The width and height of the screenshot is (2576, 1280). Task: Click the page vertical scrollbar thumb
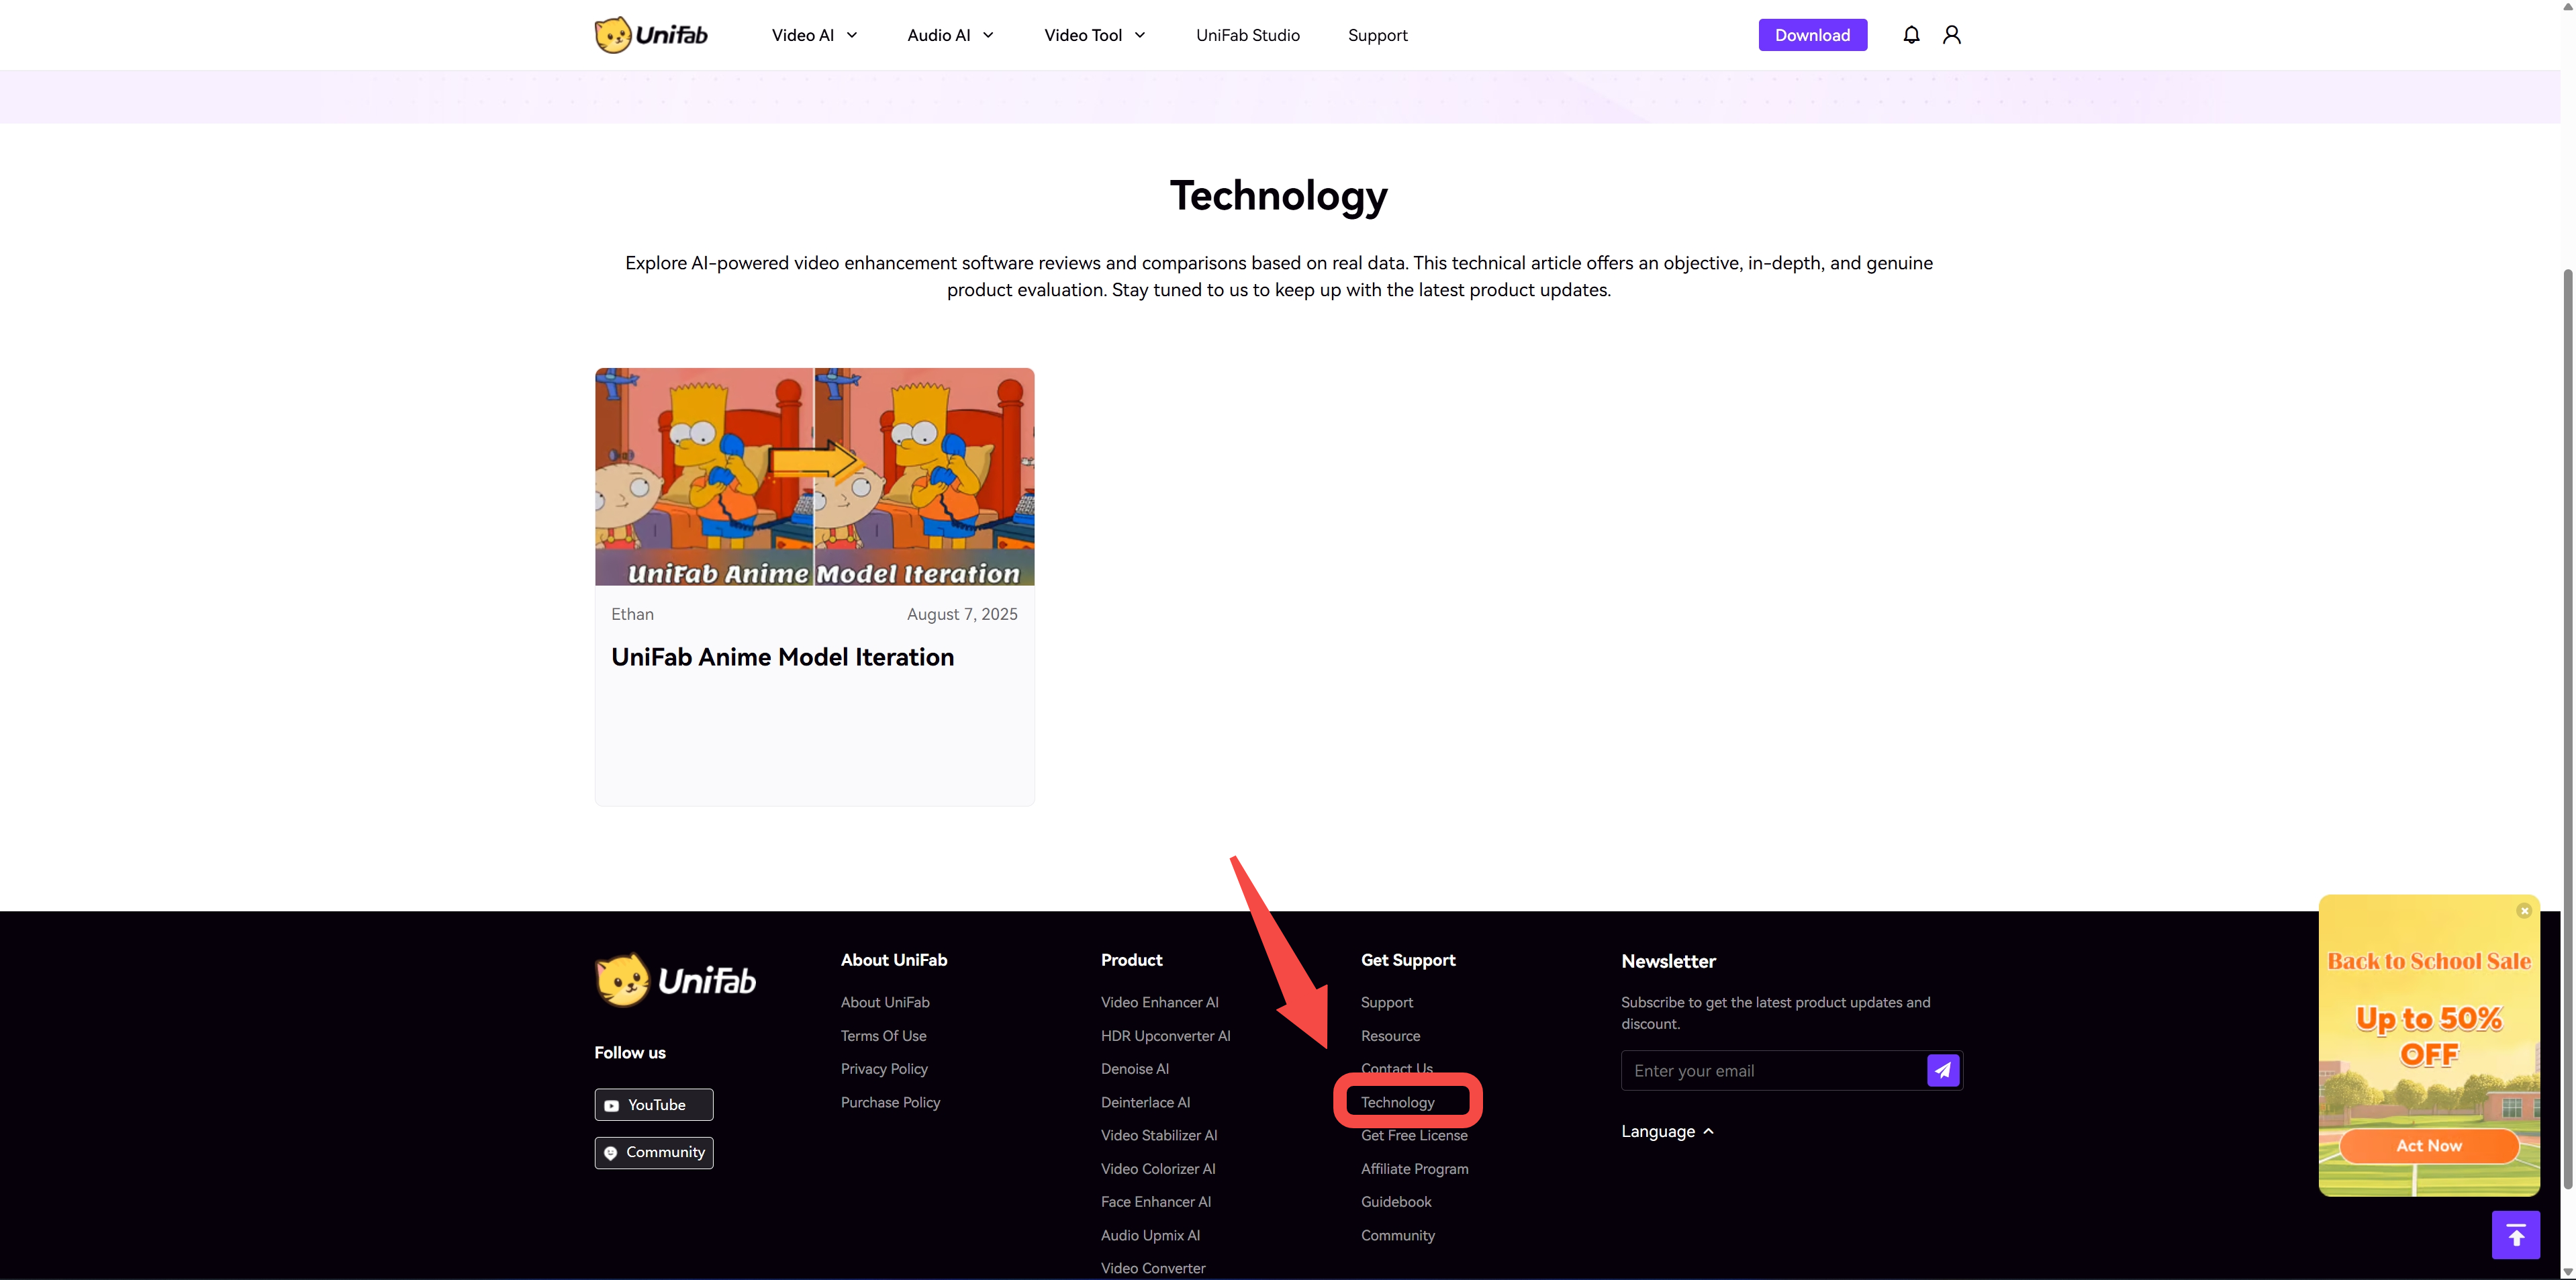(2567, 729)
